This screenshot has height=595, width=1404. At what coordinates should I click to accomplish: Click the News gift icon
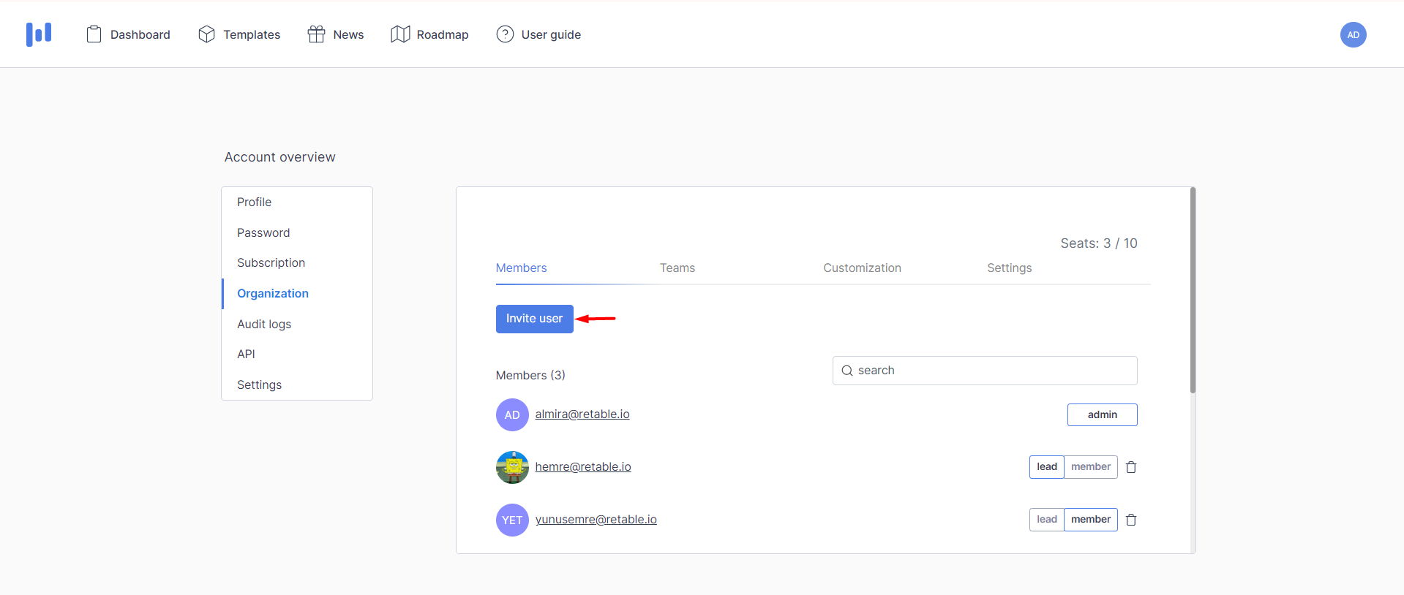(316, 34)
